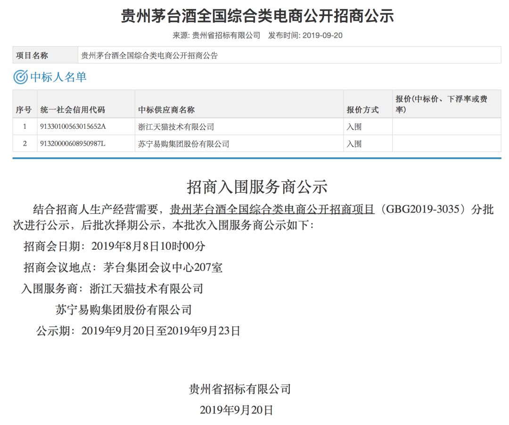The width and height of the screenshot is (509, 425).
Task: Click the closing date 2019年9月20日
Action: pyautogui.click(x=236, y=410)
